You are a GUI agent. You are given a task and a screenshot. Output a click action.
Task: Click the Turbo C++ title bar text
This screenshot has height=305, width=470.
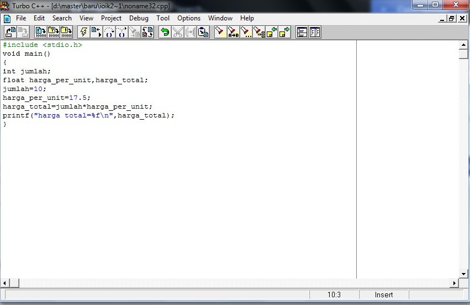click(91, 6)
